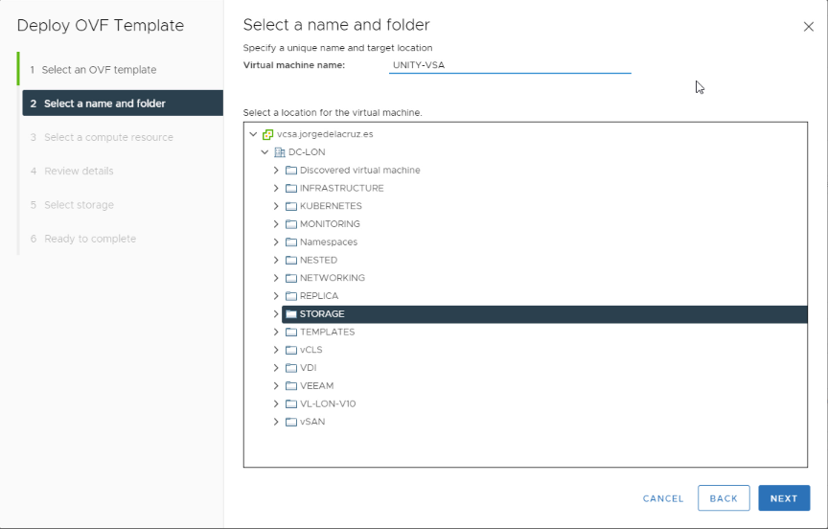Cancel the OVF deployment wizard

[x=663, y=498]
